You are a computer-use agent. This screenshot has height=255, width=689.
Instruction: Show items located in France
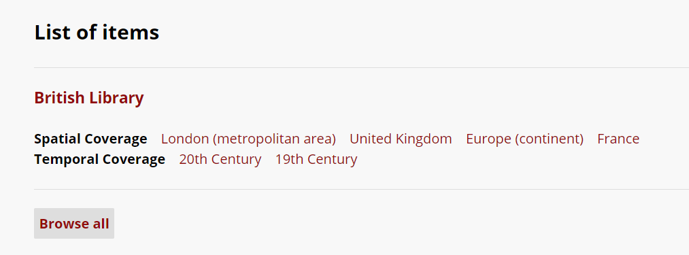click(x=618, y=139)
